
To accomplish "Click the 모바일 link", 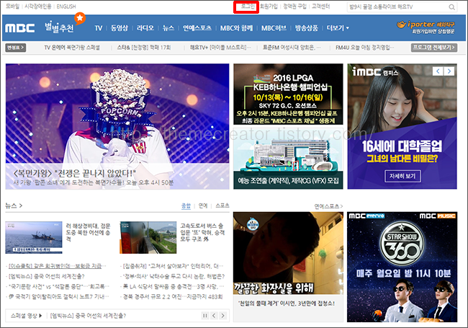I will click(12, 6).
